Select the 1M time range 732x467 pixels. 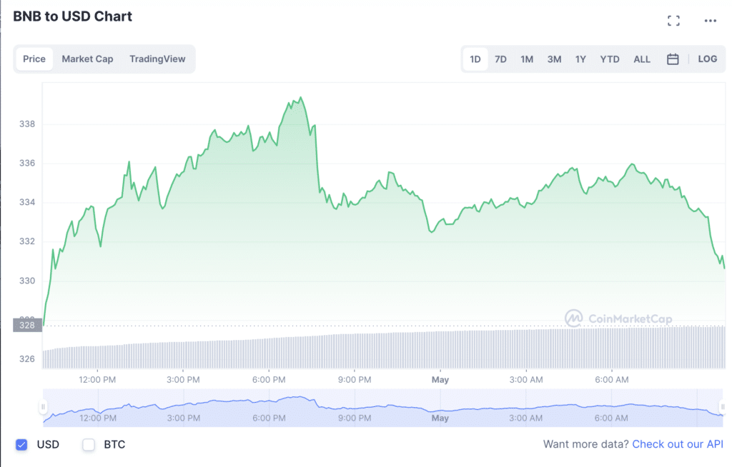pos(527,59)
